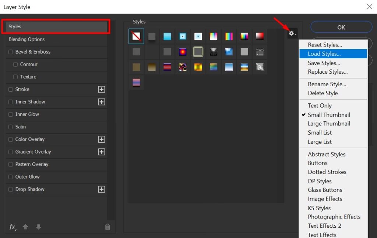Click plus icon beside Gradient Overlay
Image resolution: width=377 pixels, height=238 pixels.
tap(102, 152)
